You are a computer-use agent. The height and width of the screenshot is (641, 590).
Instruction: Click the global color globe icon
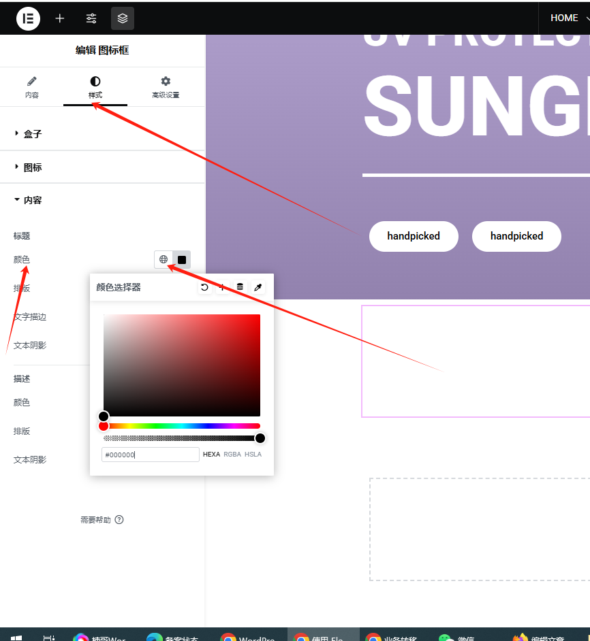pyautogui.click(x=164, y=259)
